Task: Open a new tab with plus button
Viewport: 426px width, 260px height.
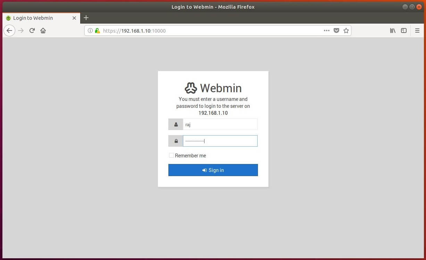Action: (x=86, y=18)
